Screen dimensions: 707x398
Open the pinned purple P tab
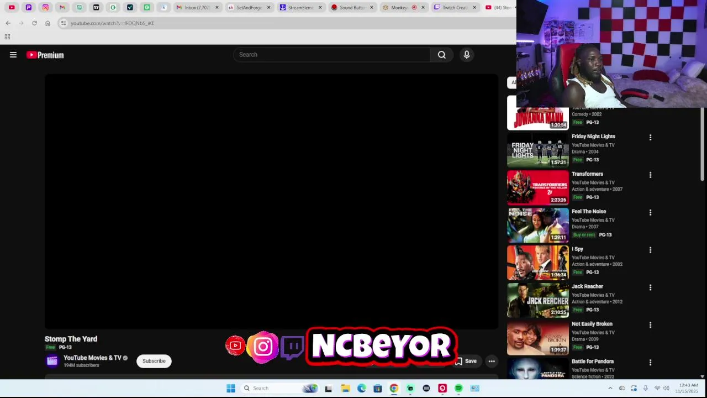(x=29, y=7)
